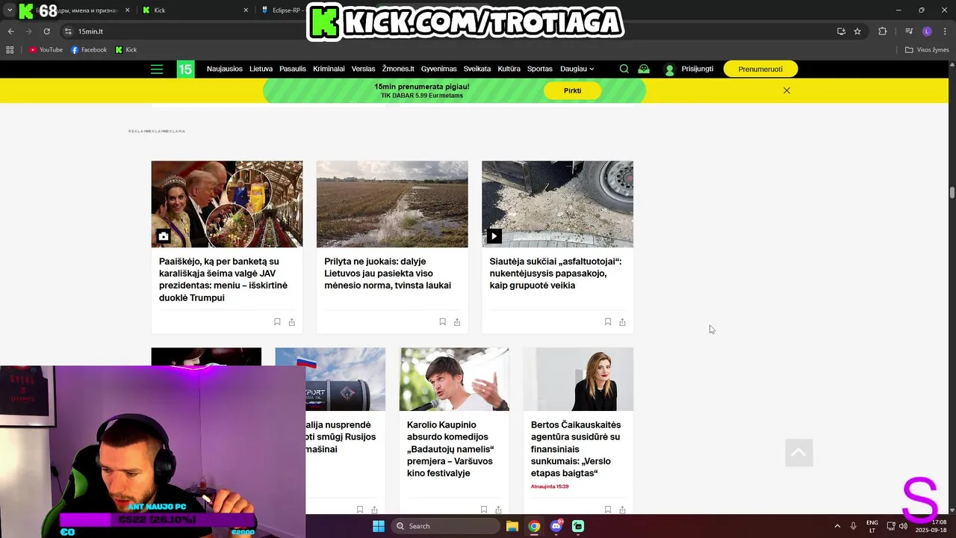956x538 pixels.
Task: Open the apps grid in bookmarks bar
Action: click(x=10, y=50)
